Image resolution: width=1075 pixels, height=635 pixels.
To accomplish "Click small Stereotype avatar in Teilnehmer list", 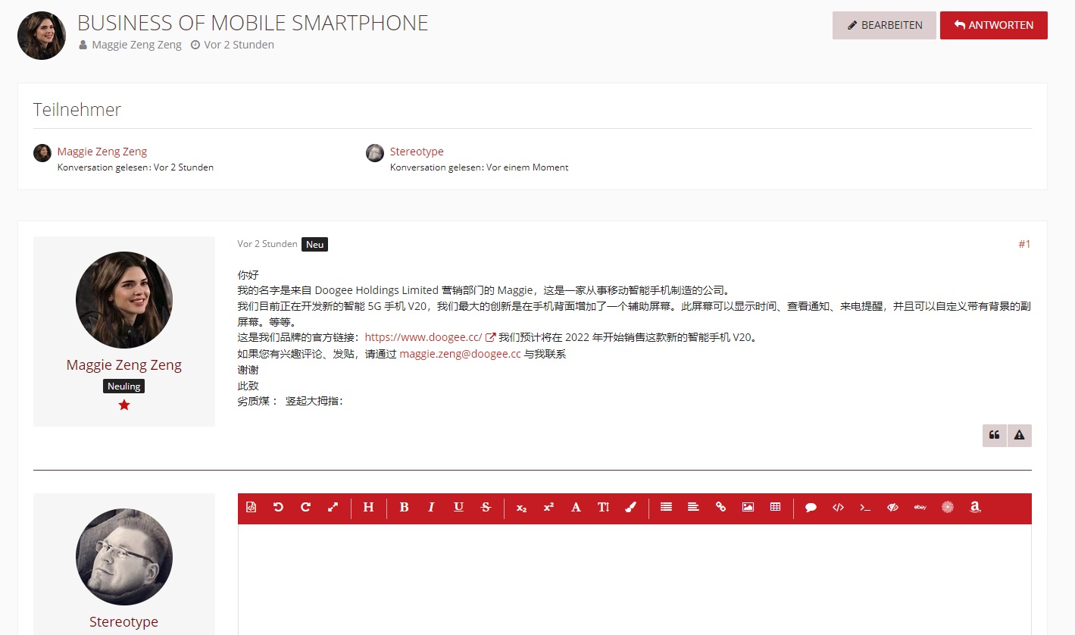I will (375, 153).
